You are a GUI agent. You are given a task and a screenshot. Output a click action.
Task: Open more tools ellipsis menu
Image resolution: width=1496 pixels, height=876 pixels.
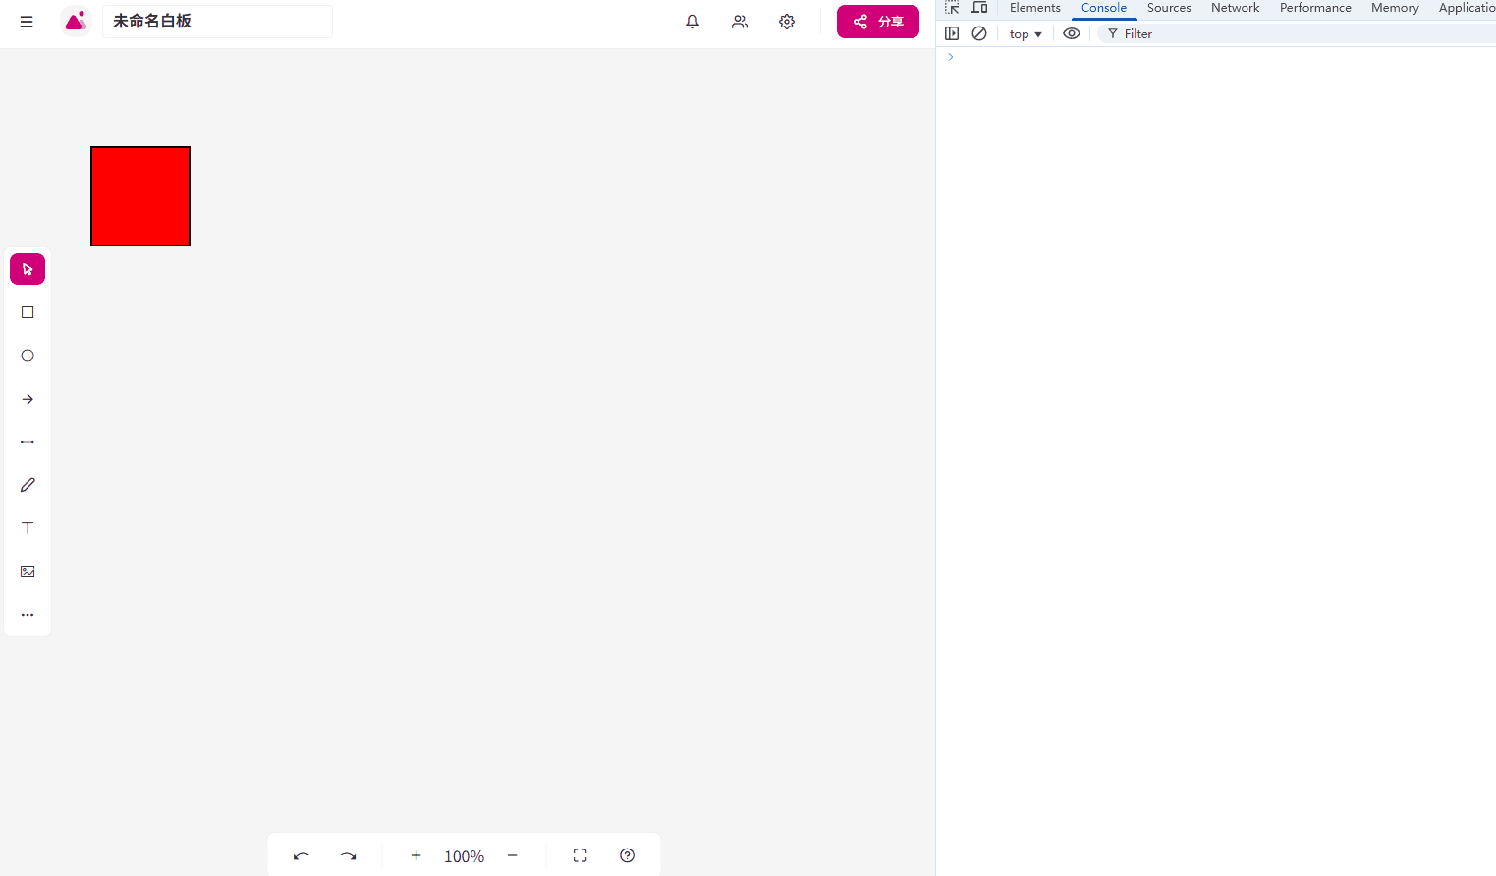[28, 615]
